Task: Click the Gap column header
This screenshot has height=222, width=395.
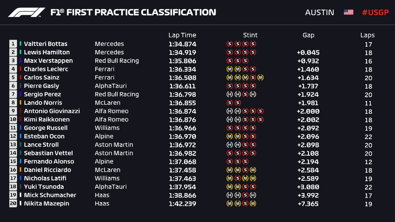Action: click(x=308, y=35)
